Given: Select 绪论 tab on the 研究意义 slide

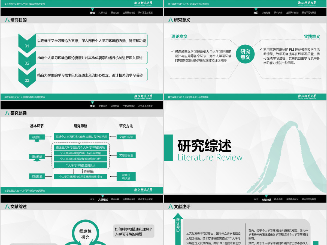Looking at the screenshot, I should click(256, 13).
